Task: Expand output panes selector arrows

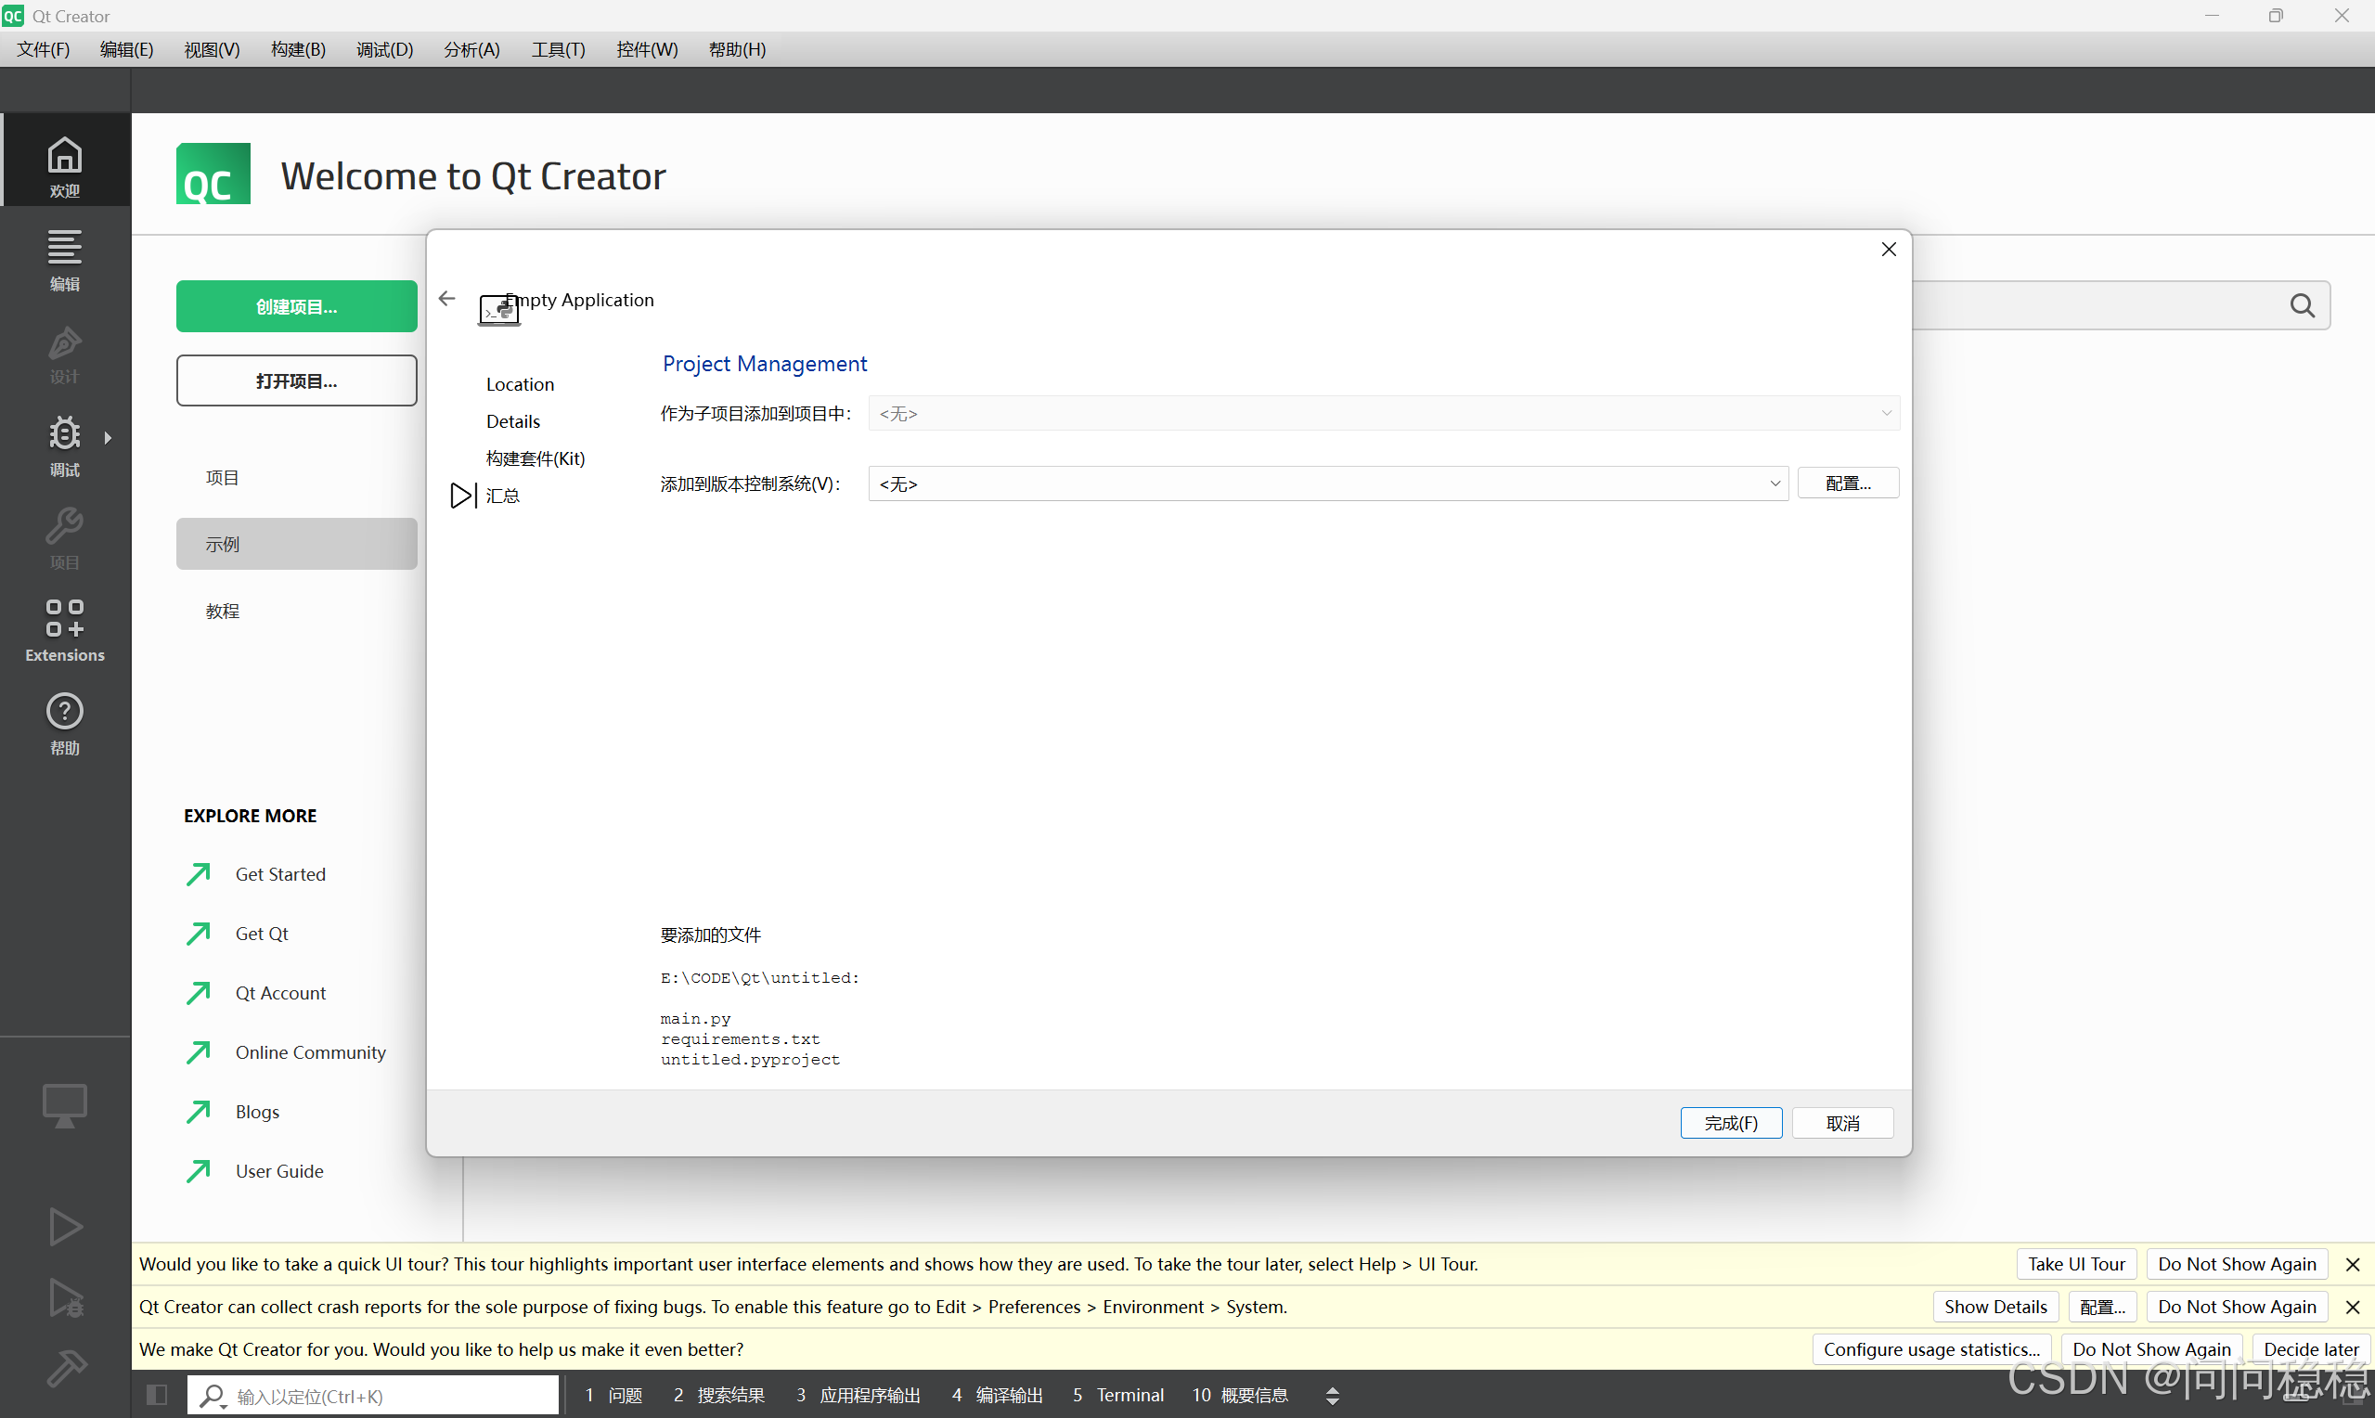Action: click(x=1332, y=1396)
